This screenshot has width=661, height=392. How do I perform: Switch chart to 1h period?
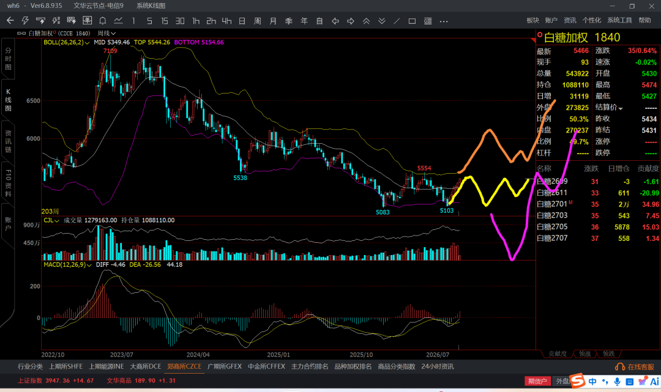196,21
